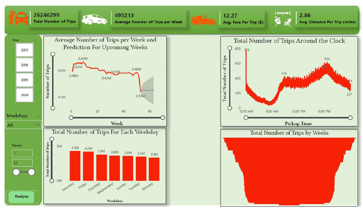363x211 pixels.
Task: Click the Weeks end value field showing 53
Action: click(22, 163)
